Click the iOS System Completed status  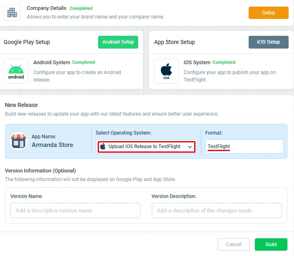click(x=224, y=62)
